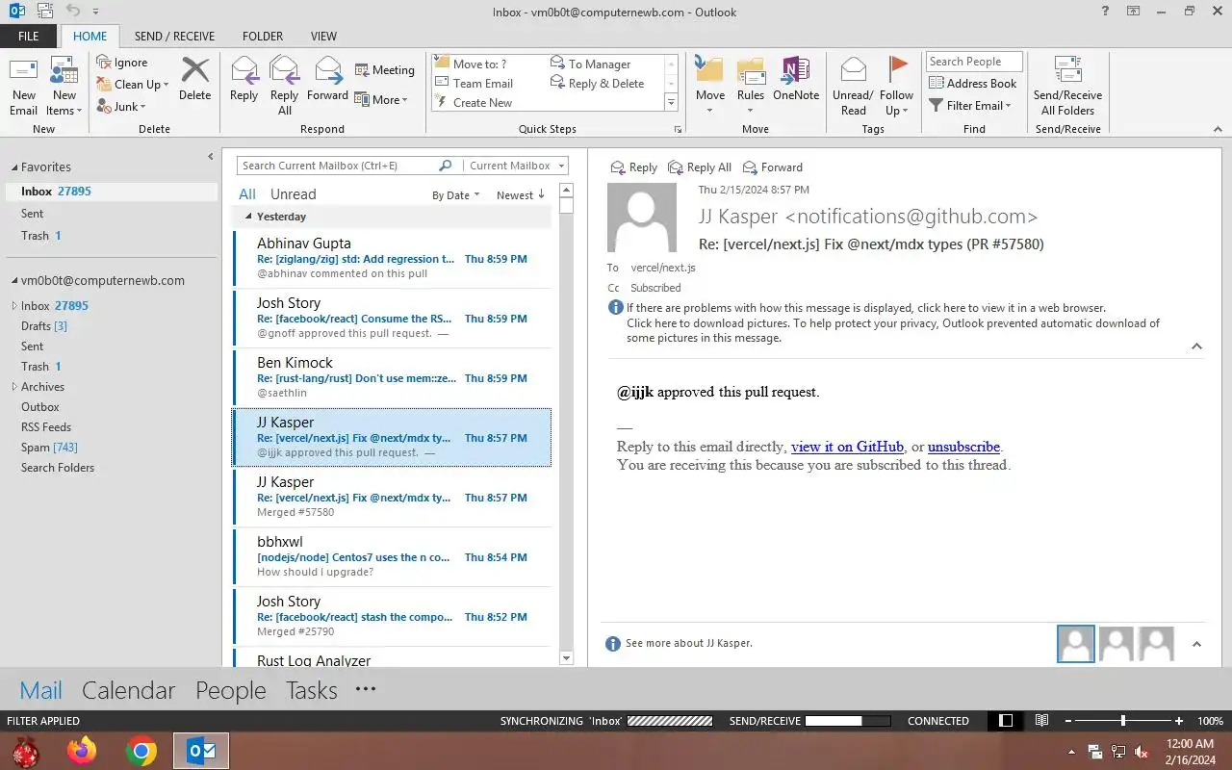Show Unread messages only

293,194
